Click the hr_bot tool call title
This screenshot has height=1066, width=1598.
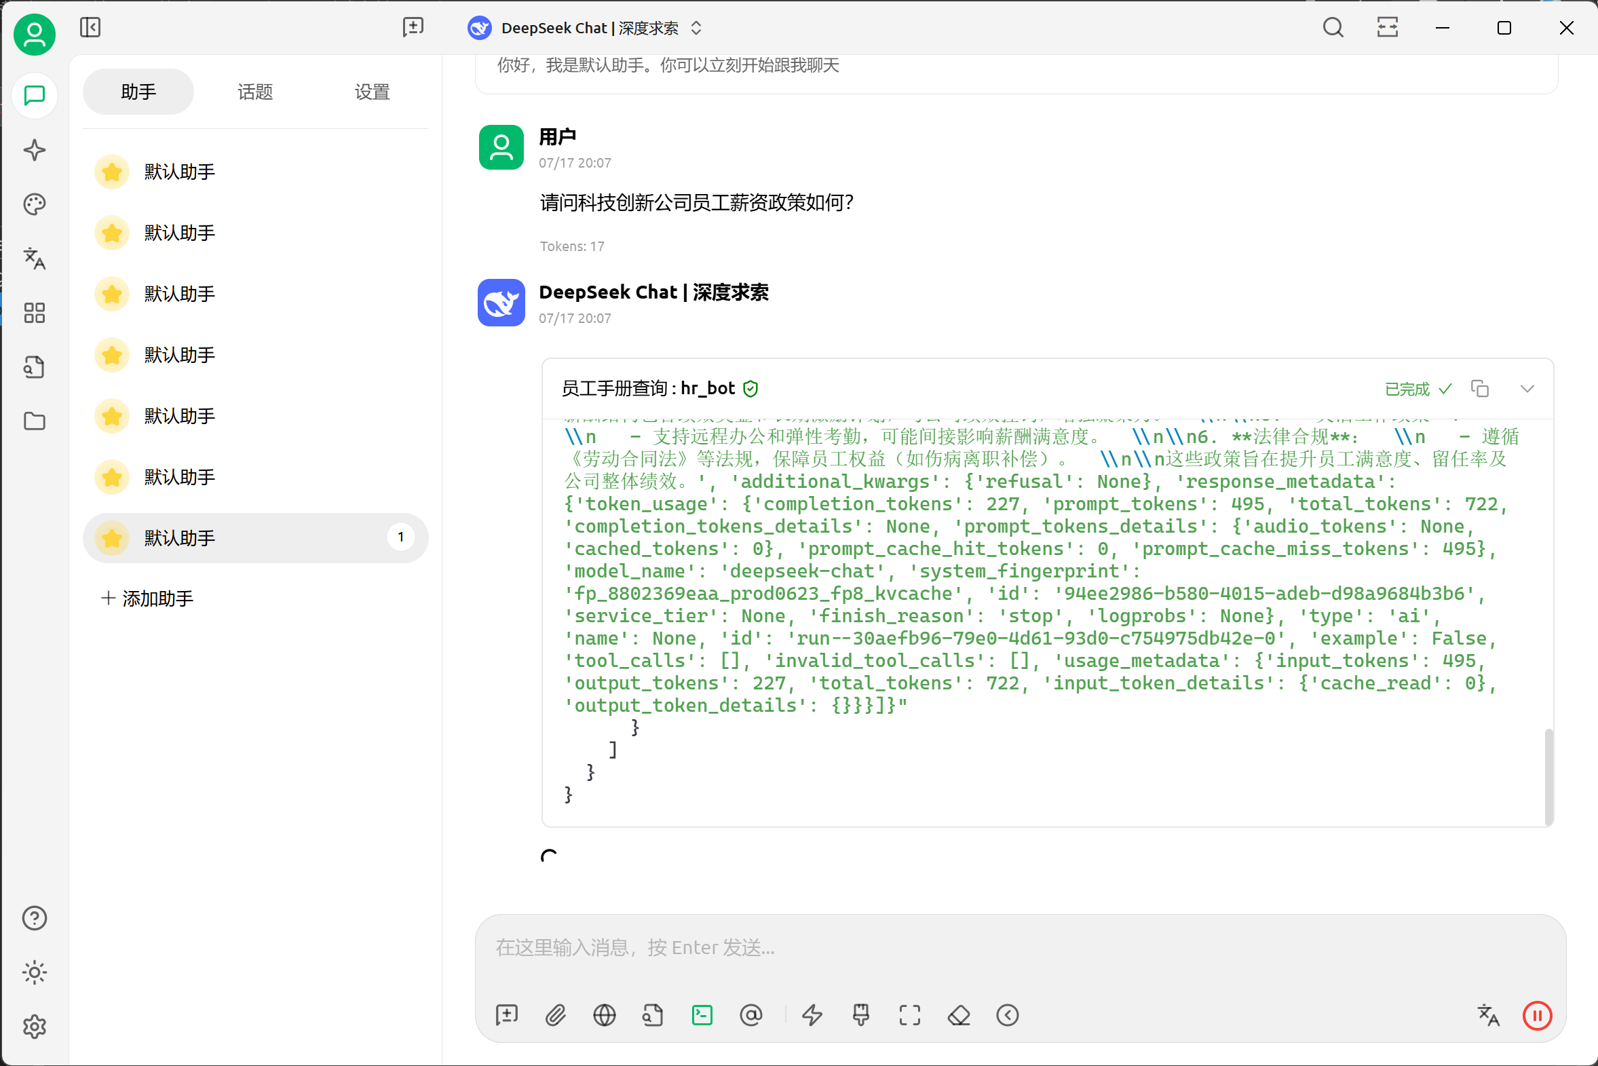pyautogui.click(x=649, y=388)
